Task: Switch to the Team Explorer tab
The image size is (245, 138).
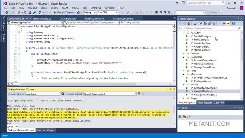Action: (204, 102)
